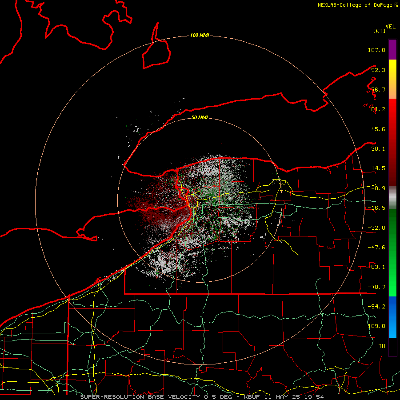Click the 45.6 velocity scale value
The image size is (400, 400).
378,129
